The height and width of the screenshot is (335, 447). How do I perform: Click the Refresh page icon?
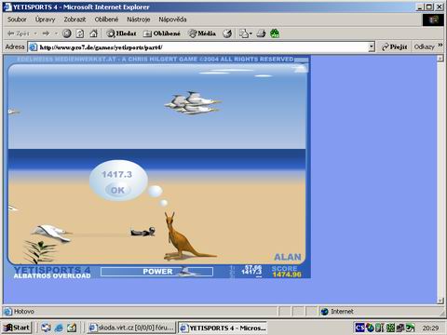coord(80,33)
